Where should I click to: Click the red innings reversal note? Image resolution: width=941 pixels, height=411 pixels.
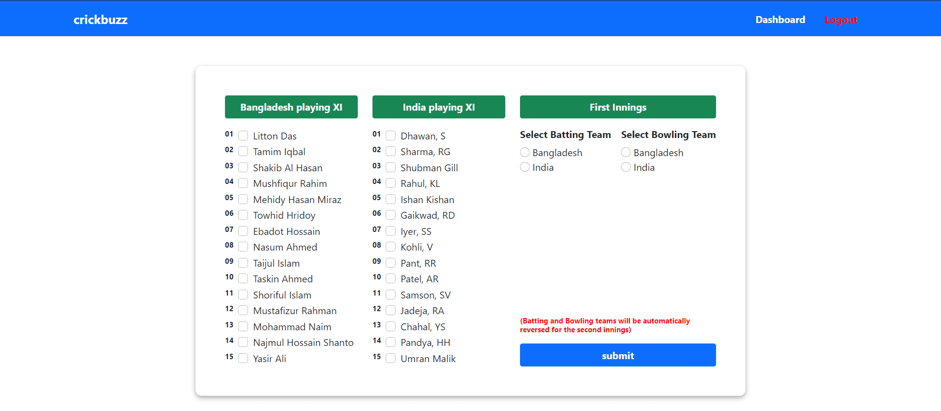[605, 325]
